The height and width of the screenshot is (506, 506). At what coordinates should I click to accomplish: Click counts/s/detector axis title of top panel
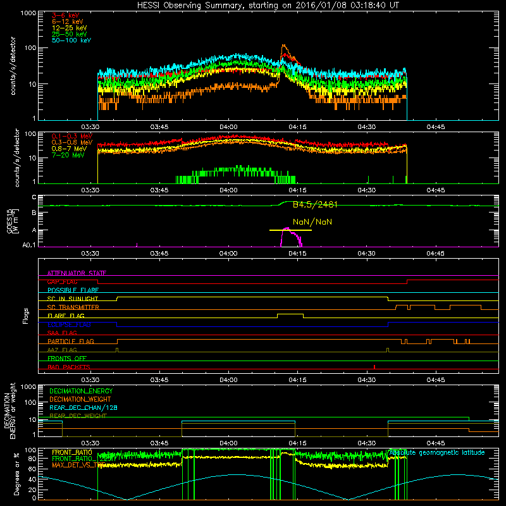click(13, 66)
